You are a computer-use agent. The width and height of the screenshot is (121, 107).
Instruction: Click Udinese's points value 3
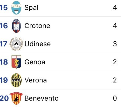(x=115, y=44)
